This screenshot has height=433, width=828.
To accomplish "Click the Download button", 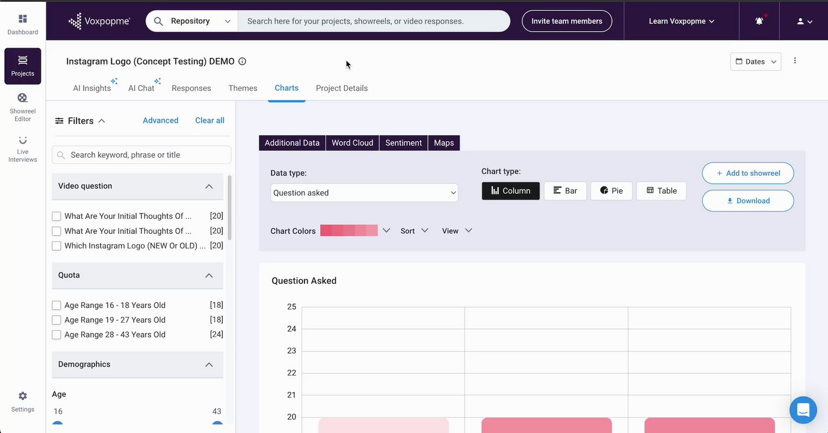I will pyautogui.click(x=748, y=201).
